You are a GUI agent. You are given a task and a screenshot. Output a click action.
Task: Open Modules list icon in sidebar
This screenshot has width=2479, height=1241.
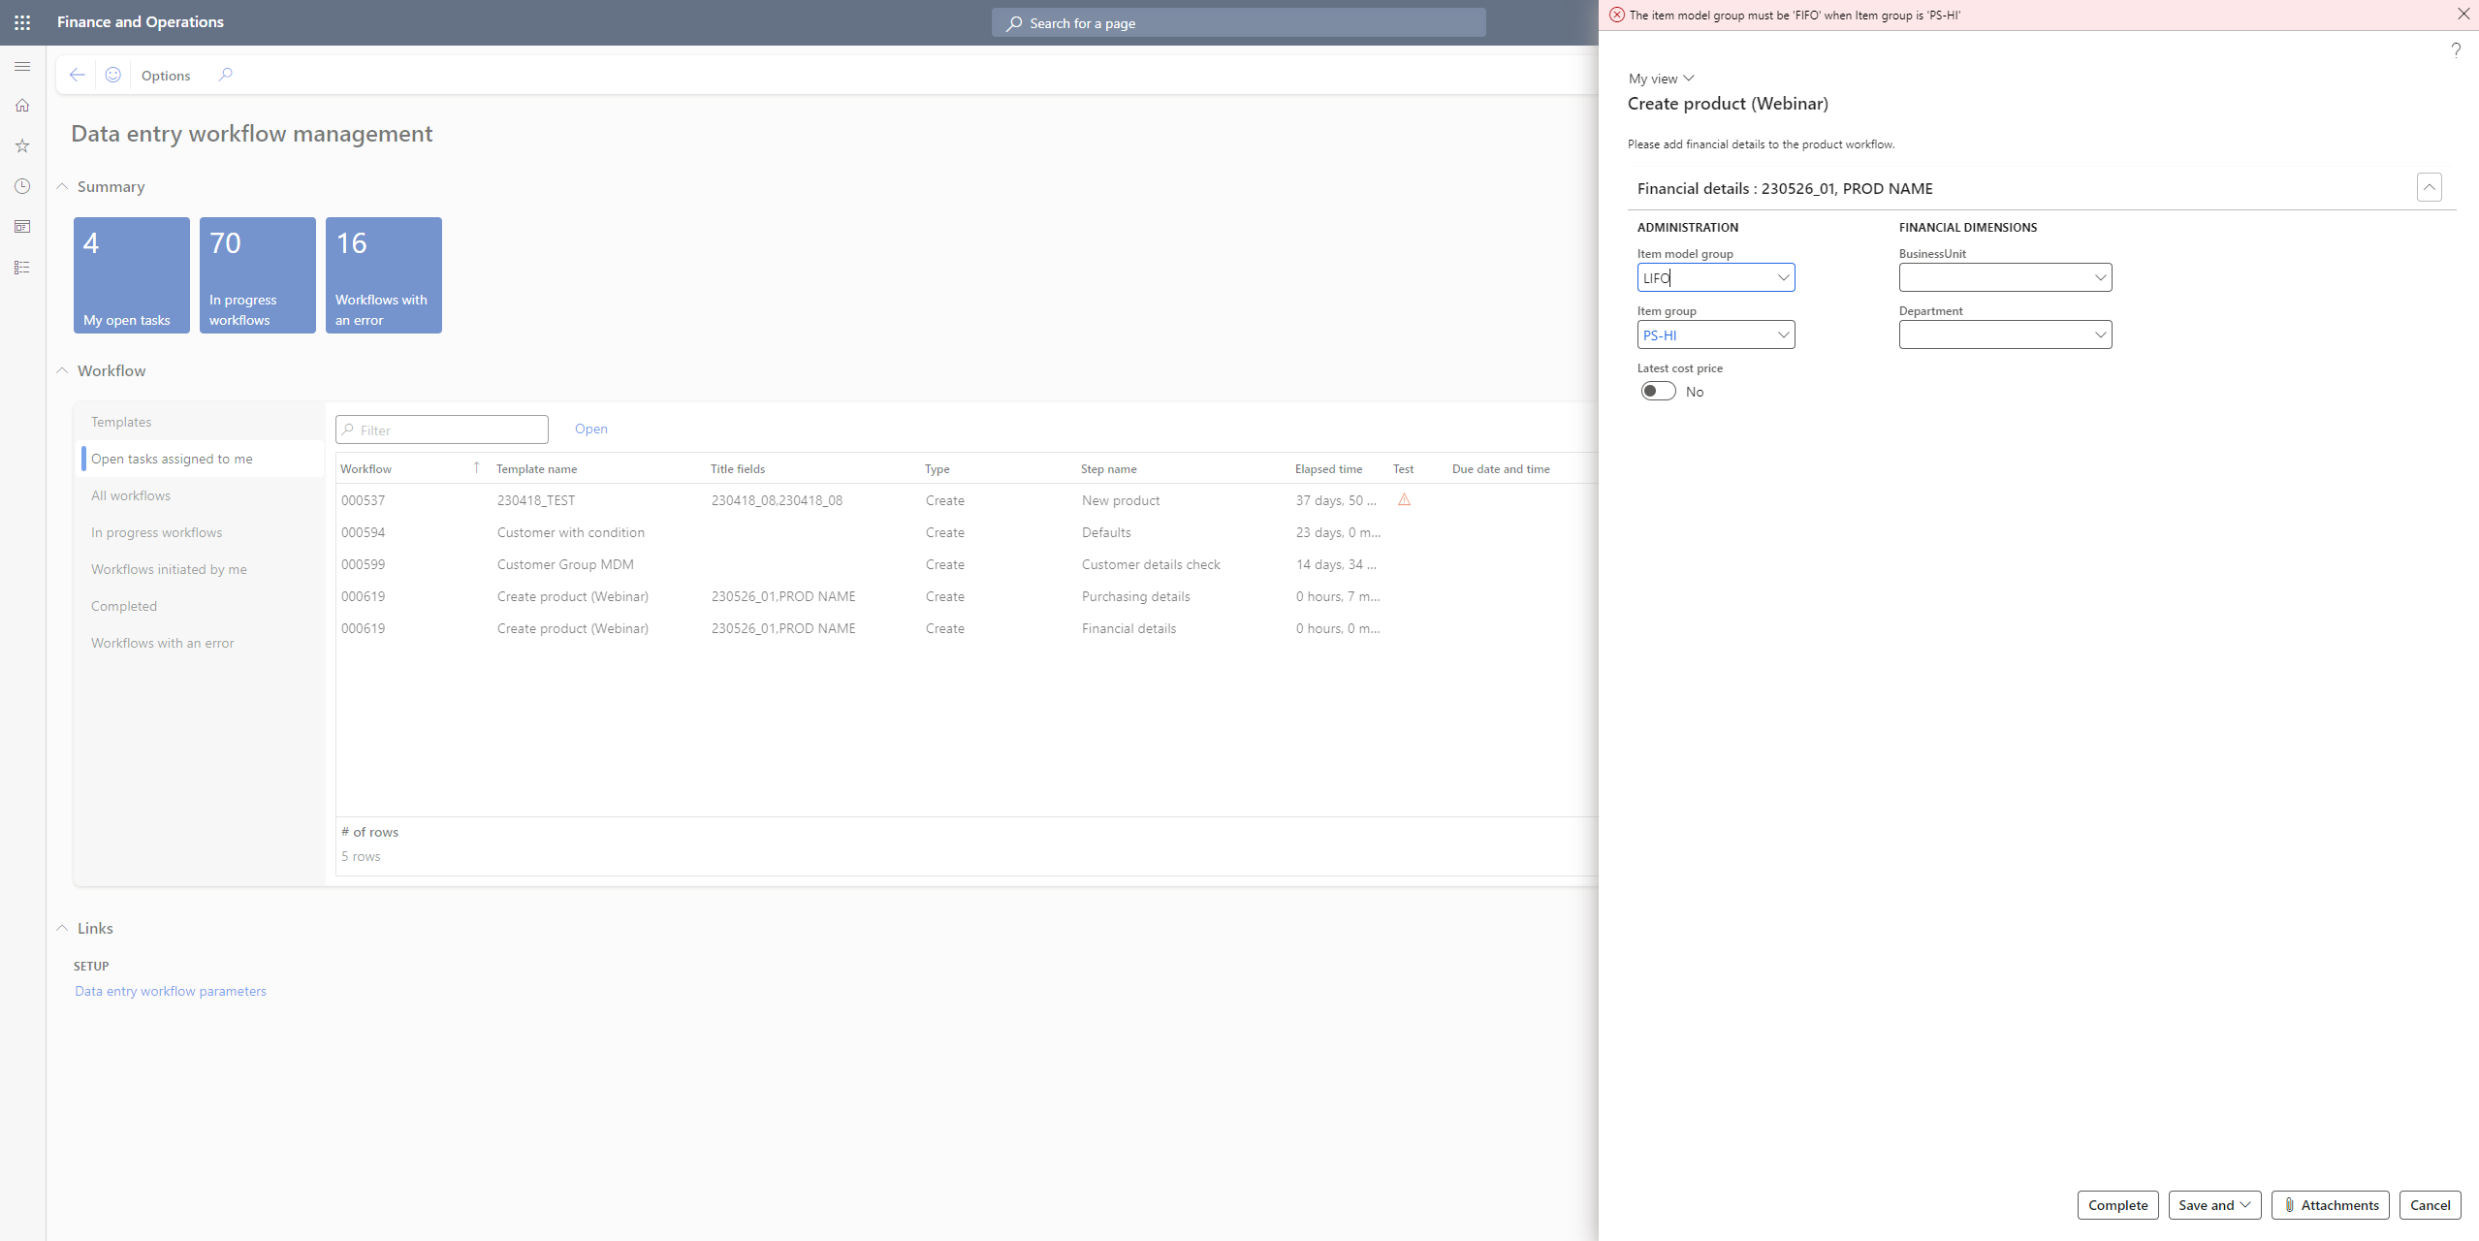pyautogui.click(x=22, y=268)
